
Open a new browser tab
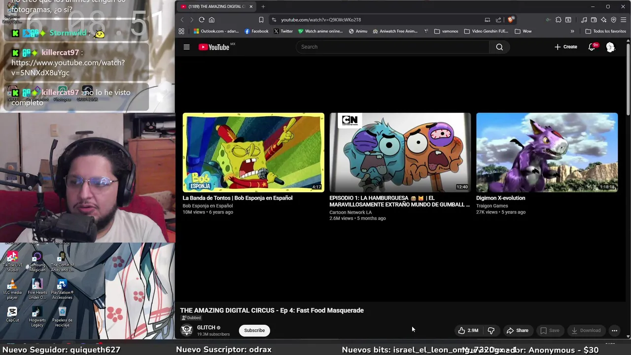point(263,6)
